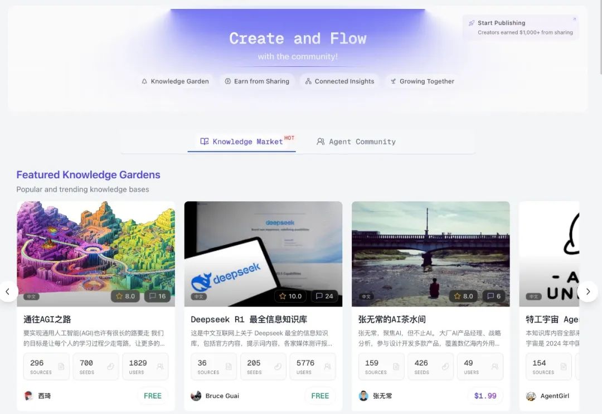This screenshot has height=414, width=602.
Task: Open the 通往AGI之路 title
Action: point(47,319)
